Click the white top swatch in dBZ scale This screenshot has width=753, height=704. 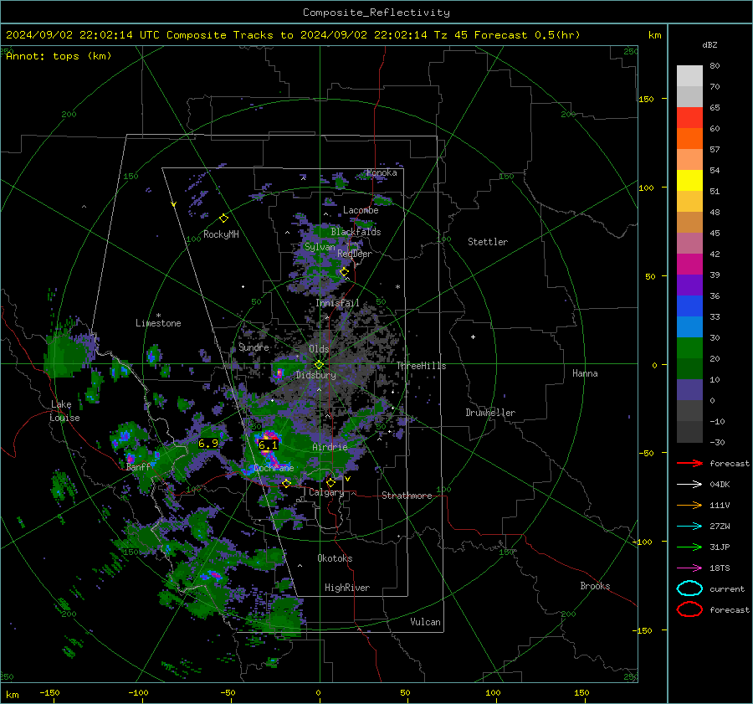[689, 76]
